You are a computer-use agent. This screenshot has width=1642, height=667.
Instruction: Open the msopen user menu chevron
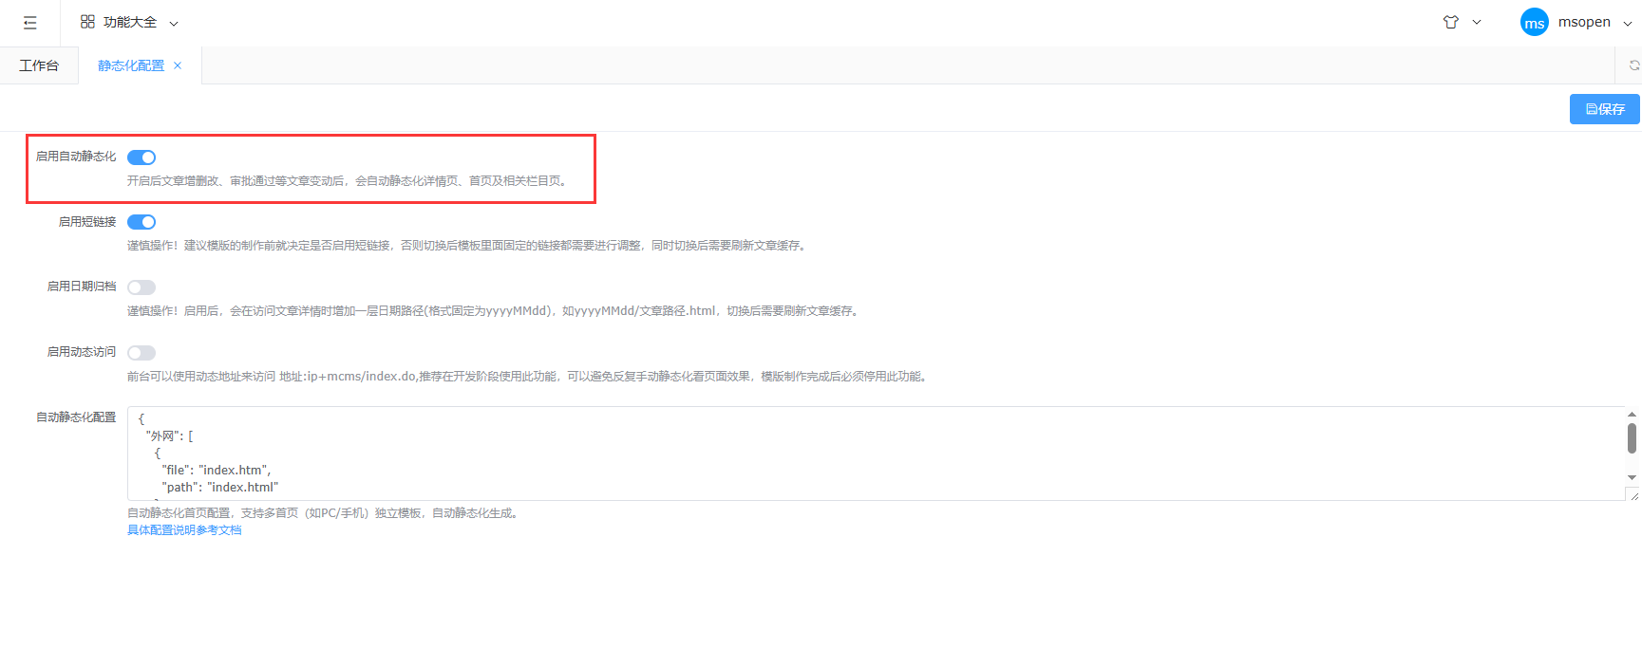pyautogui.click(x=1627, y=23)
